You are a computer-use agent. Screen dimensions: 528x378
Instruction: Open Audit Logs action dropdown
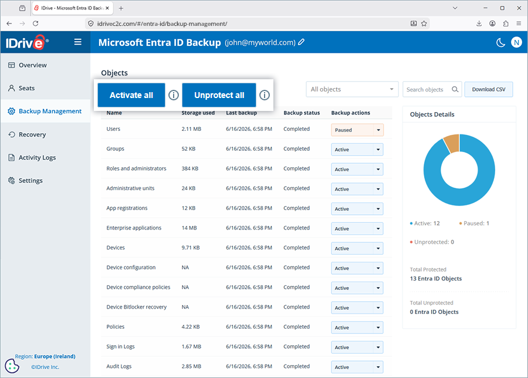357,367
